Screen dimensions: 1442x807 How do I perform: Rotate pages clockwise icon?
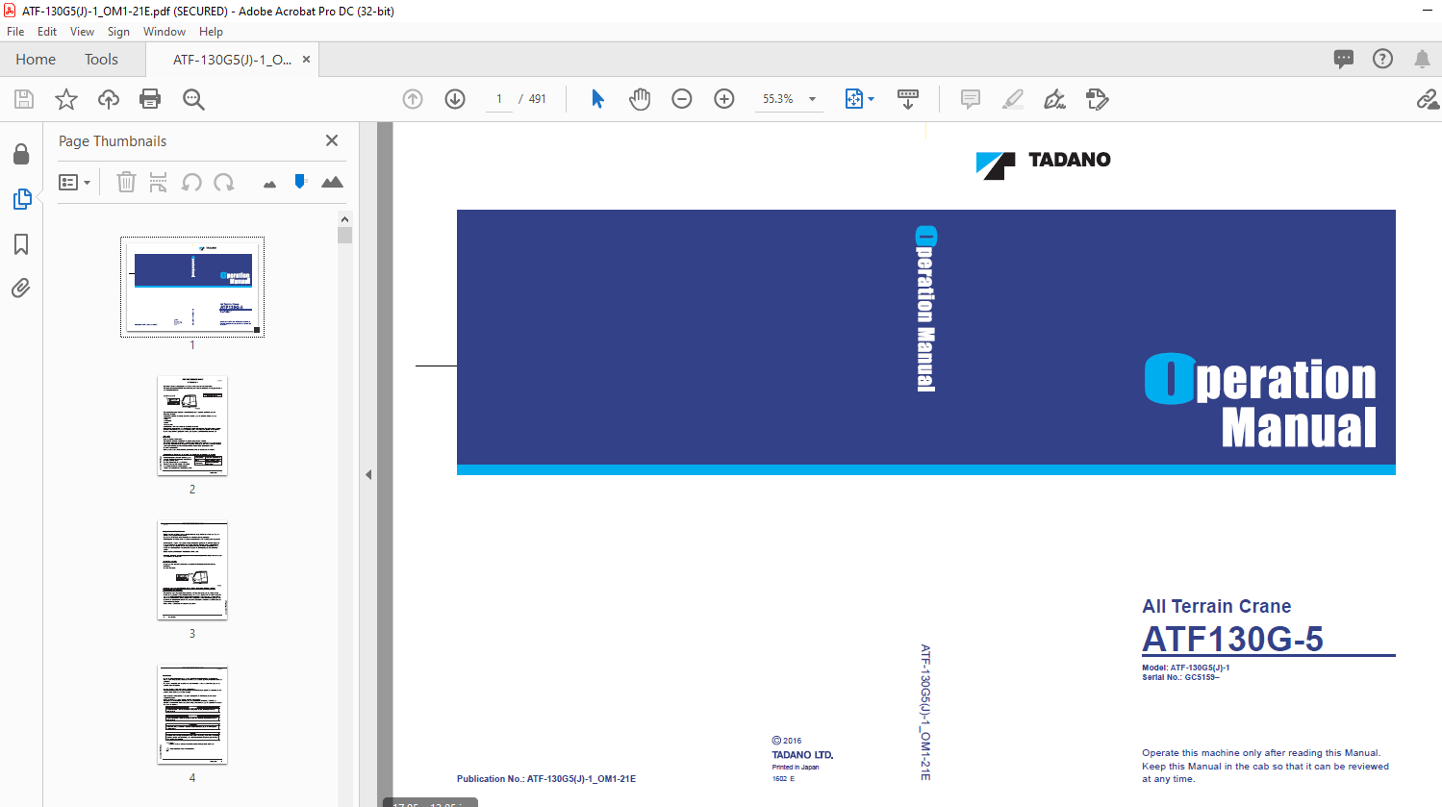224,182
